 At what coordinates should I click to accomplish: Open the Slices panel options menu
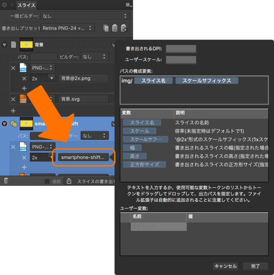(x=128, y=5)
